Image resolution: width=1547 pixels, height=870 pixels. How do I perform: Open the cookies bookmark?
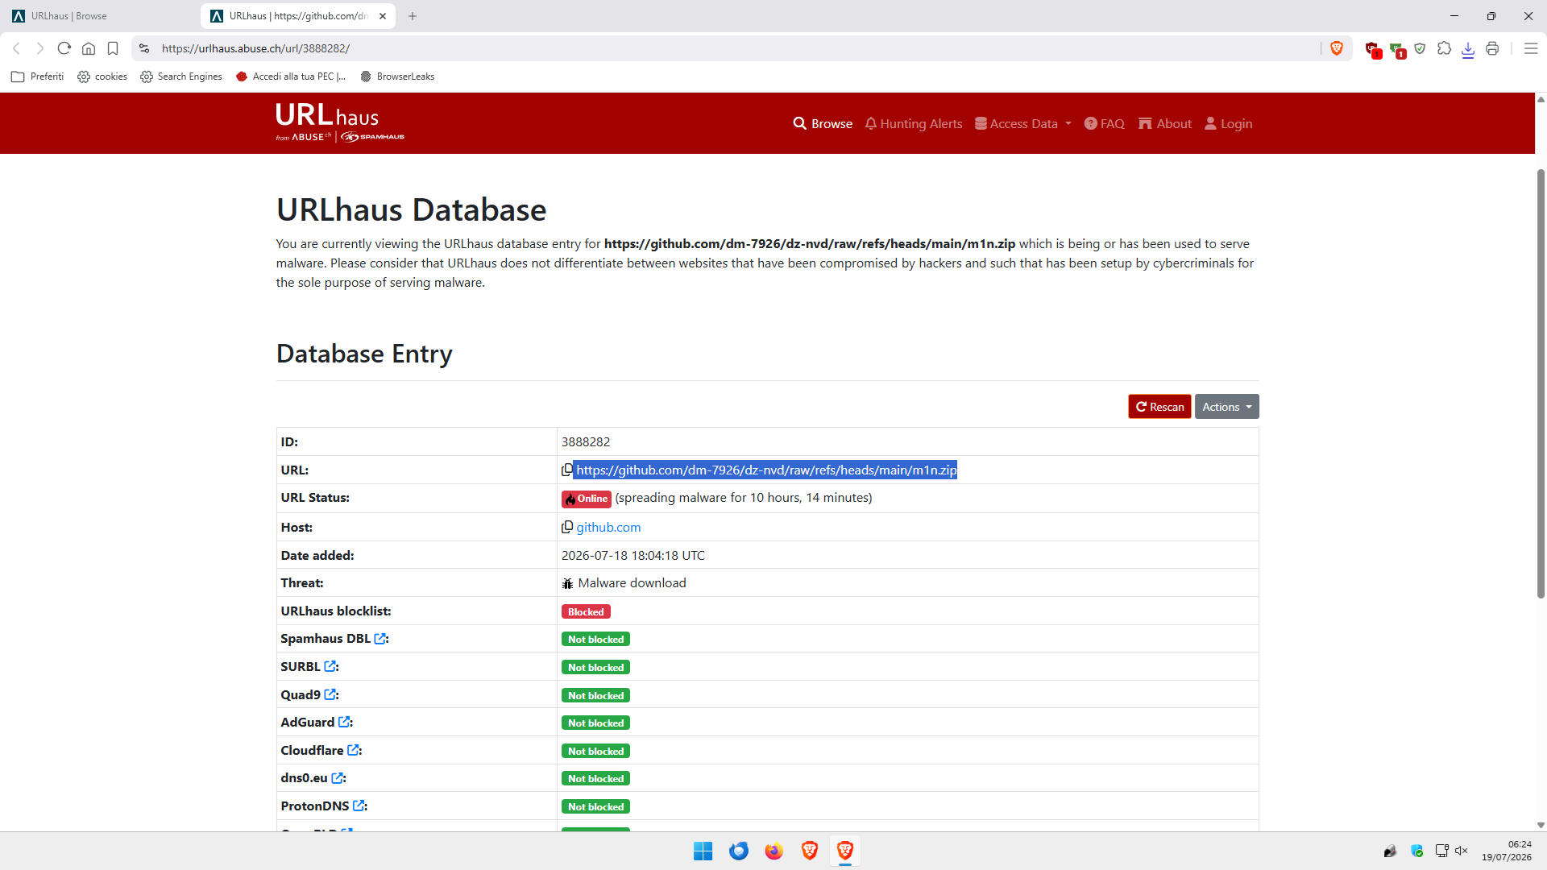coord(102,77)
